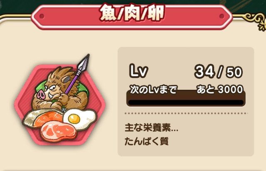Tap the right rivet dot on banner
This screenshot has height=171, width=266.
tap(222, 16)
